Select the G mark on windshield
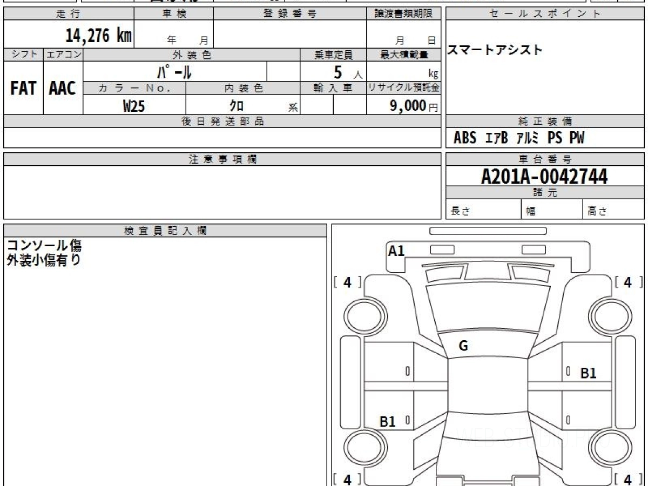 (x=463, y=347)
